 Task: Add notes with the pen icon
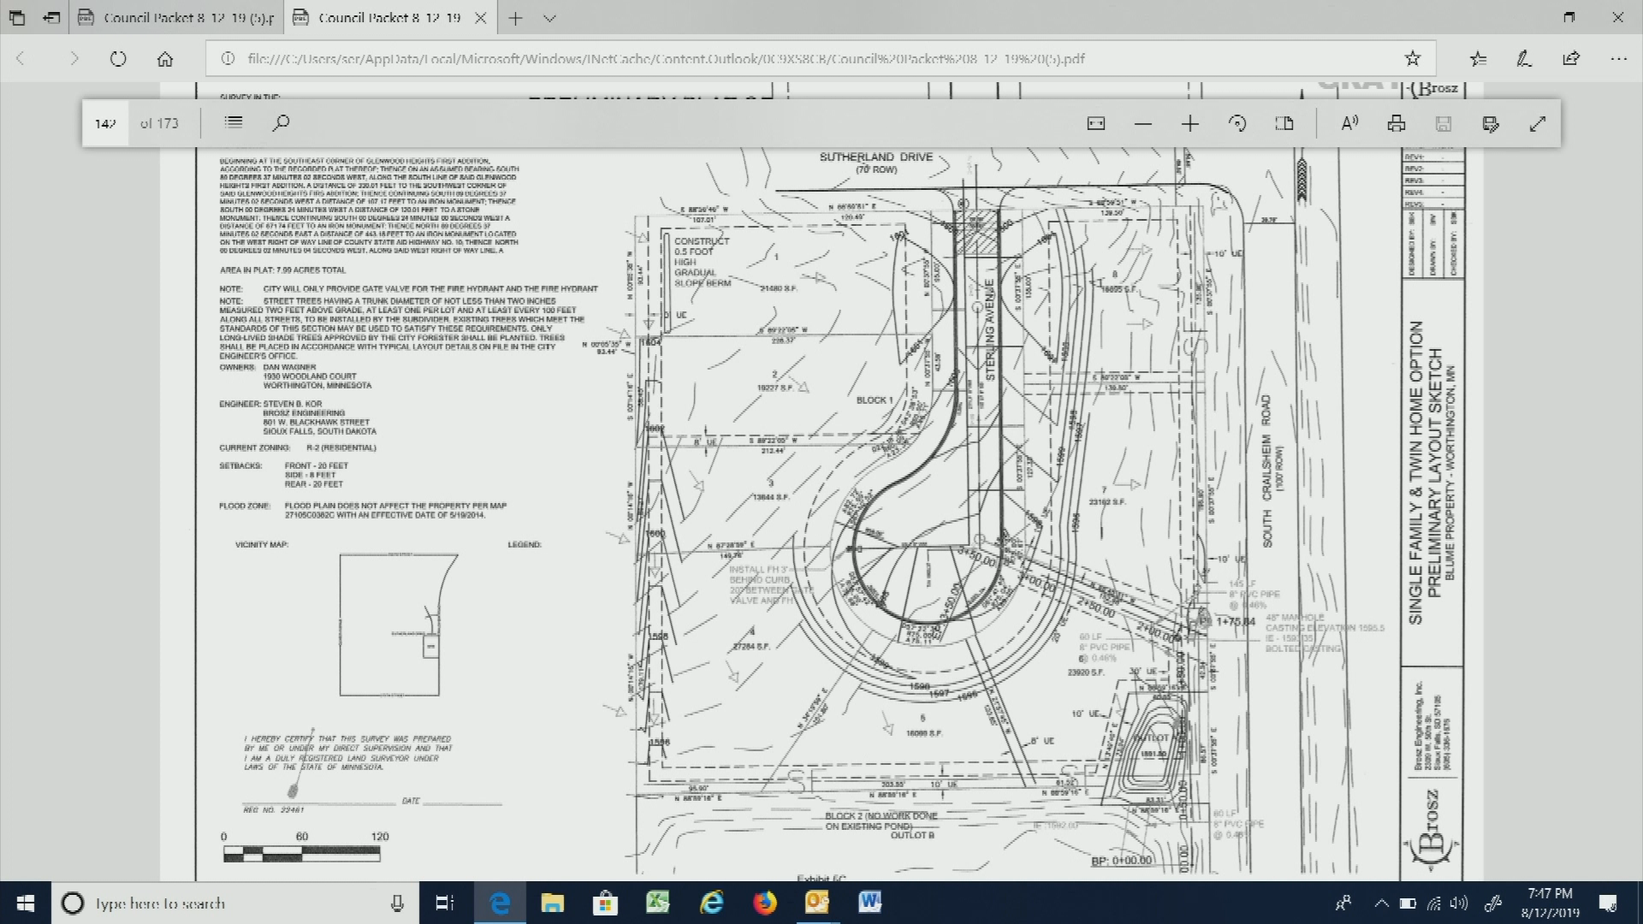[1524, 58]
